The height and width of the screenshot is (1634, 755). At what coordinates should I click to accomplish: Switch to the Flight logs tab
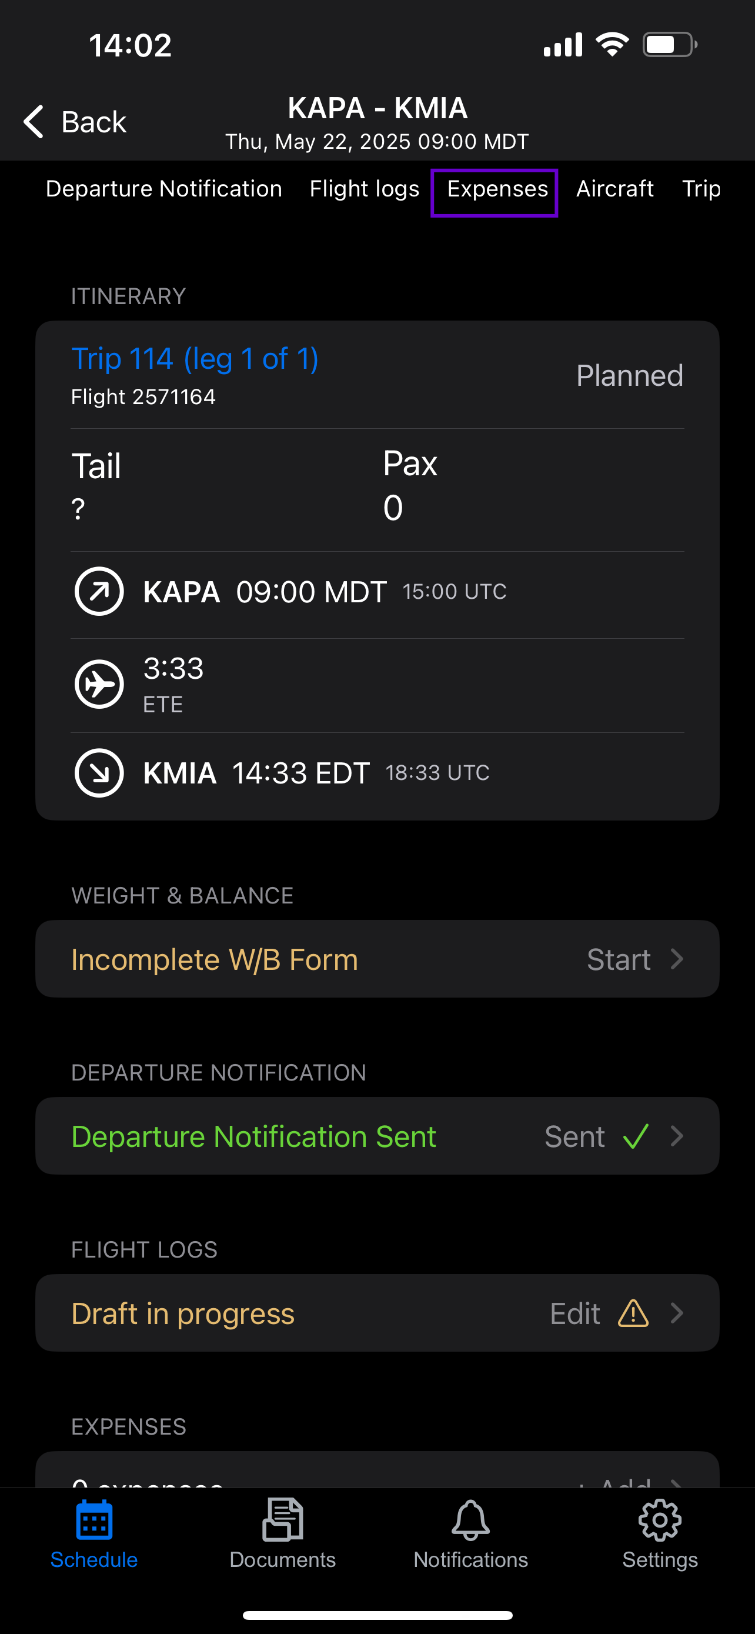pyautogui.click(x=365, y=189)
